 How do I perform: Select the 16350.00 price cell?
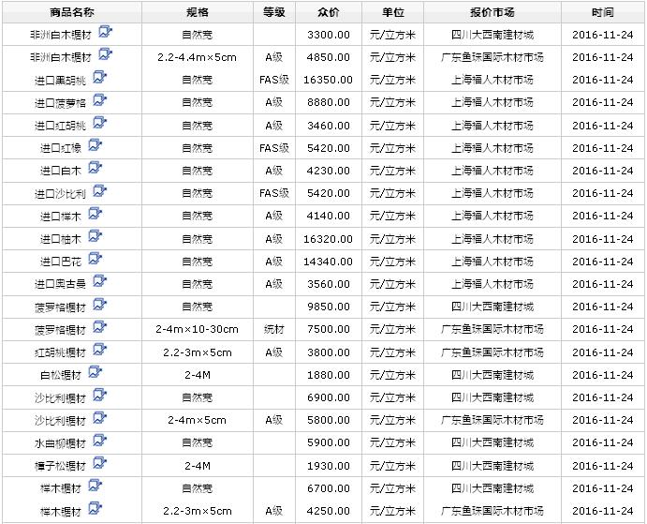(x=329, y=80)
